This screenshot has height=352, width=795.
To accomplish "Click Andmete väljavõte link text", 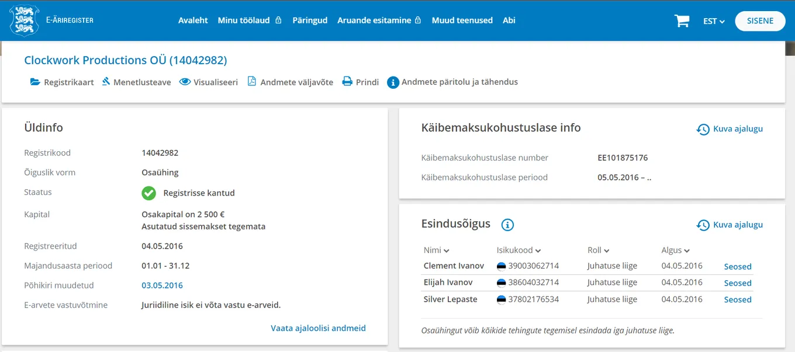I will tap(297, 82).
